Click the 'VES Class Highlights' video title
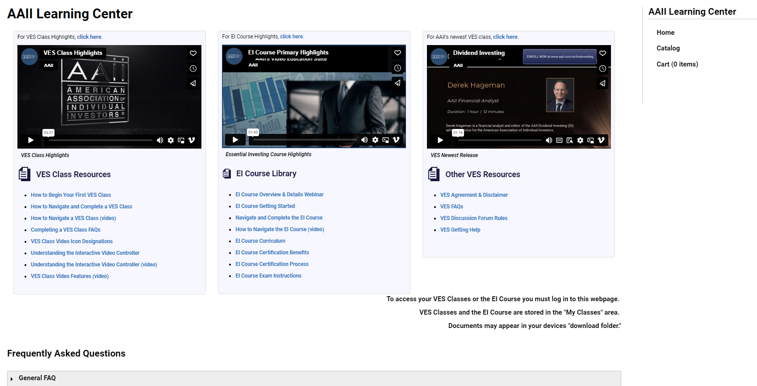 coord(73,53)
